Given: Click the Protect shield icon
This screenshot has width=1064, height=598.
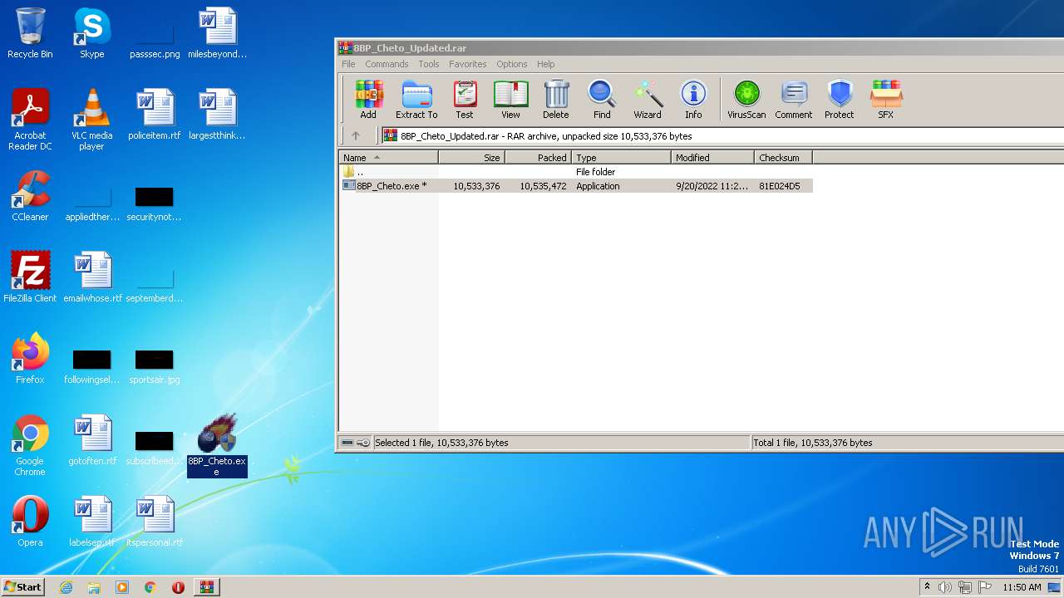Looking at the screenshot, I should (x=840, y=100).
